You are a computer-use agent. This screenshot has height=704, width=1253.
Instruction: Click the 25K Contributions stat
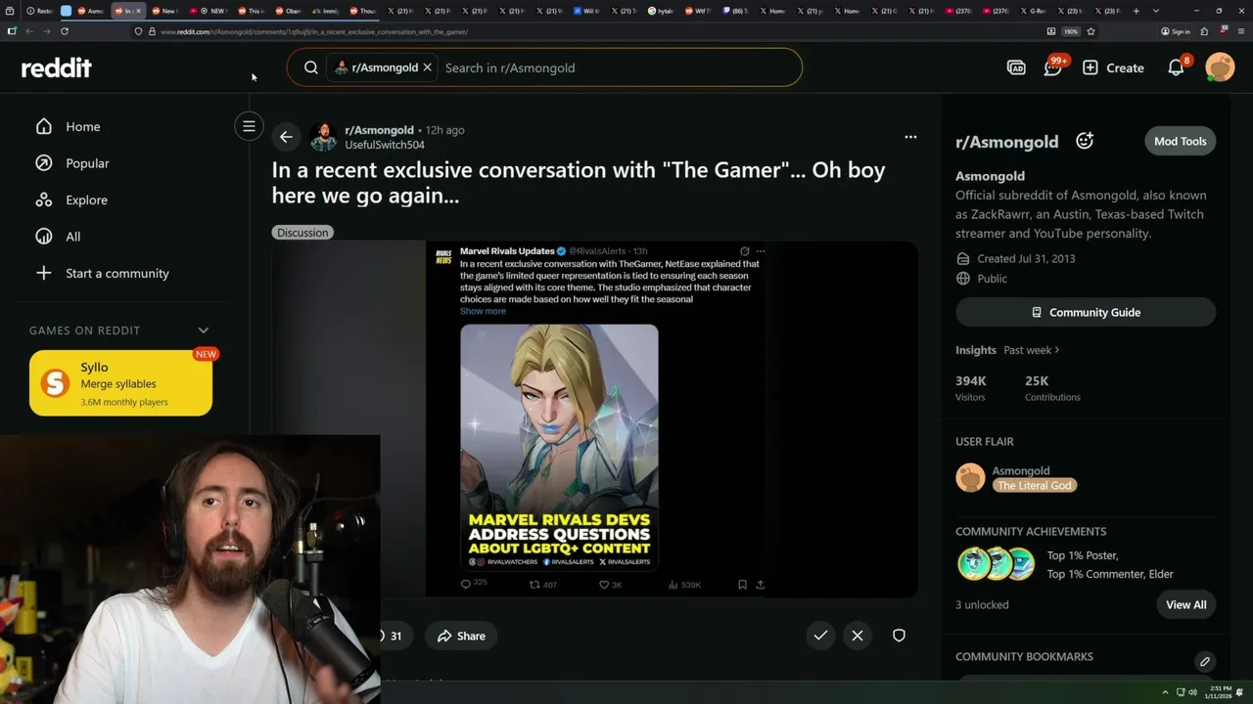[x=1052, y=387]
